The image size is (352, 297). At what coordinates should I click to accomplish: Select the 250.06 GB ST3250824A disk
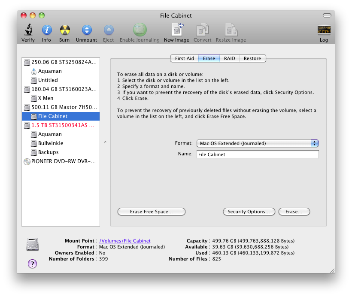(x=61, y=62)
